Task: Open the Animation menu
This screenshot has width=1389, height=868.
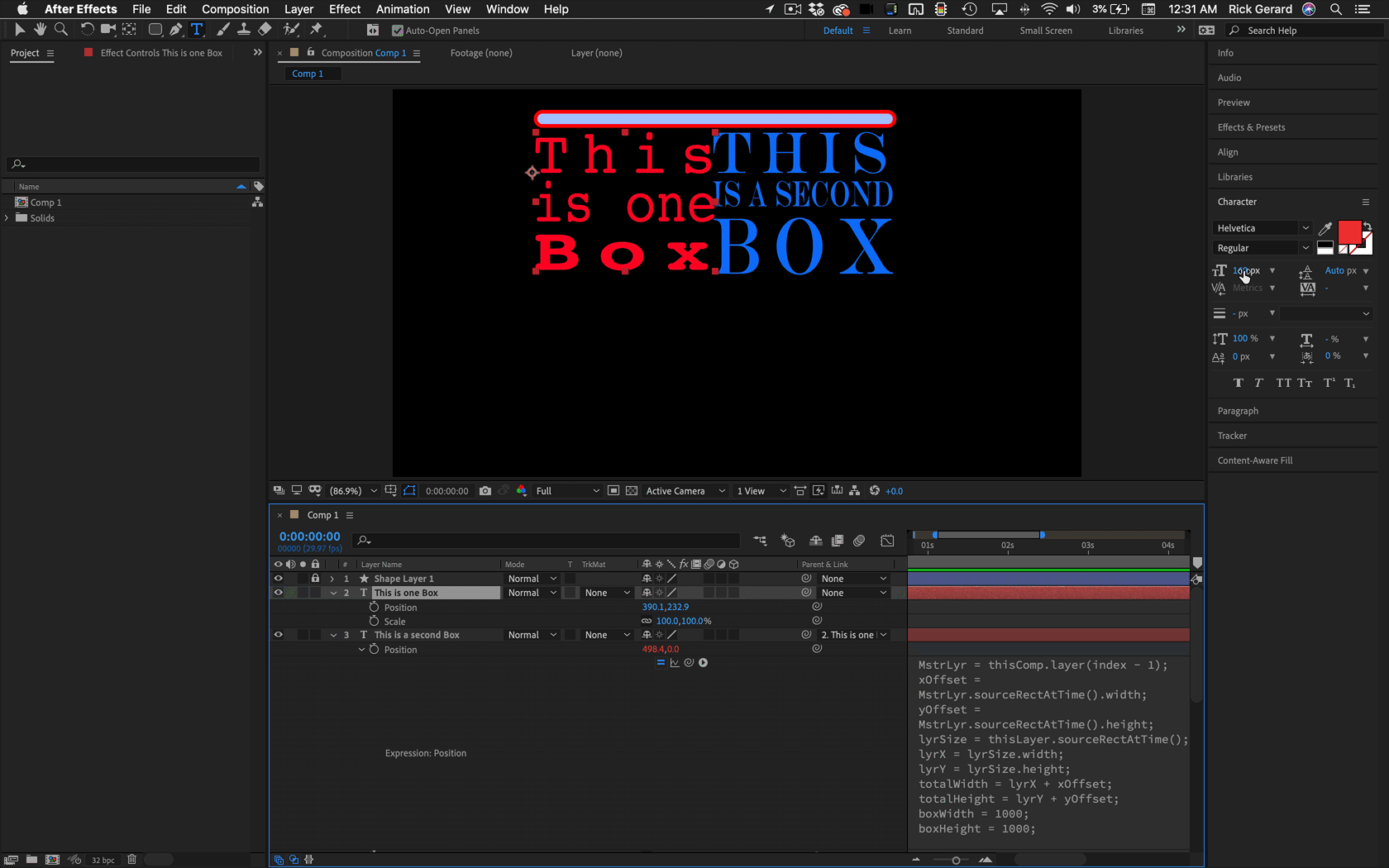Action: pos(403,9)
